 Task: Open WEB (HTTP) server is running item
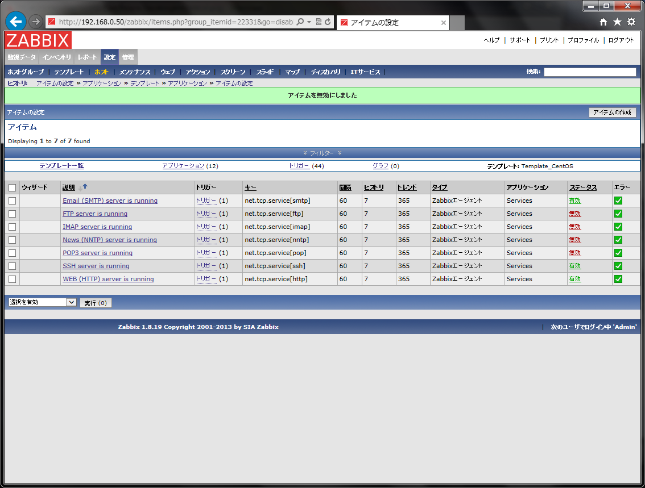pyautogui.click(x=108, y=279)
